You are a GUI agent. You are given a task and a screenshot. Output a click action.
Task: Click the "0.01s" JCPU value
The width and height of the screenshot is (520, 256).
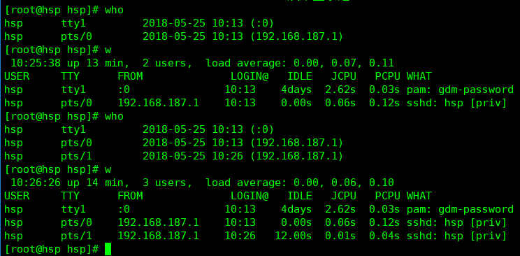point(340,236)
